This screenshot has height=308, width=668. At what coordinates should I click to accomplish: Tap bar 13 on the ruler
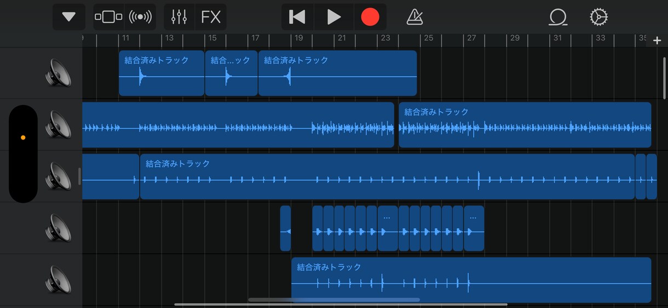[x=169, y=38]
